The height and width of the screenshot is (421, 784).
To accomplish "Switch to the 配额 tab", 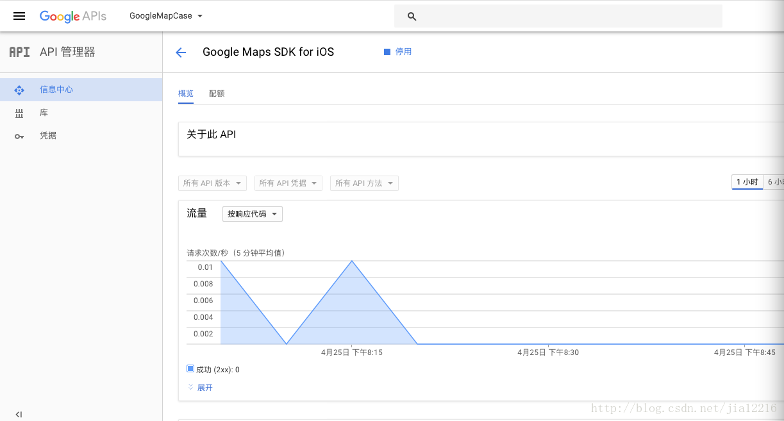I will [217, 94].
